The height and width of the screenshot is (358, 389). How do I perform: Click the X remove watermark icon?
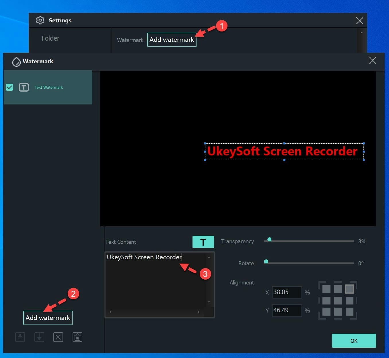pyautogui.click(x=58, y=337)
